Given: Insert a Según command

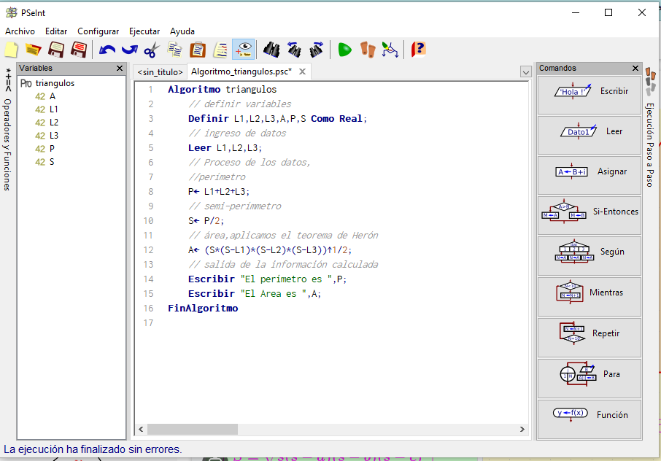Looking at the screenshot, I should click(x=590, y=255).
